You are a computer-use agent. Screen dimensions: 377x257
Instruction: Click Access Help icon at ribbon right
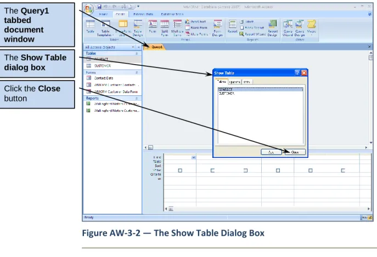coord(370,14)
